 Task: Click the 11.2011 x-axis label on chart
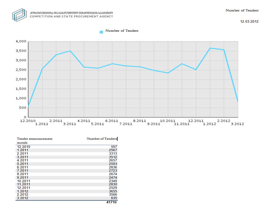point(182,124)
